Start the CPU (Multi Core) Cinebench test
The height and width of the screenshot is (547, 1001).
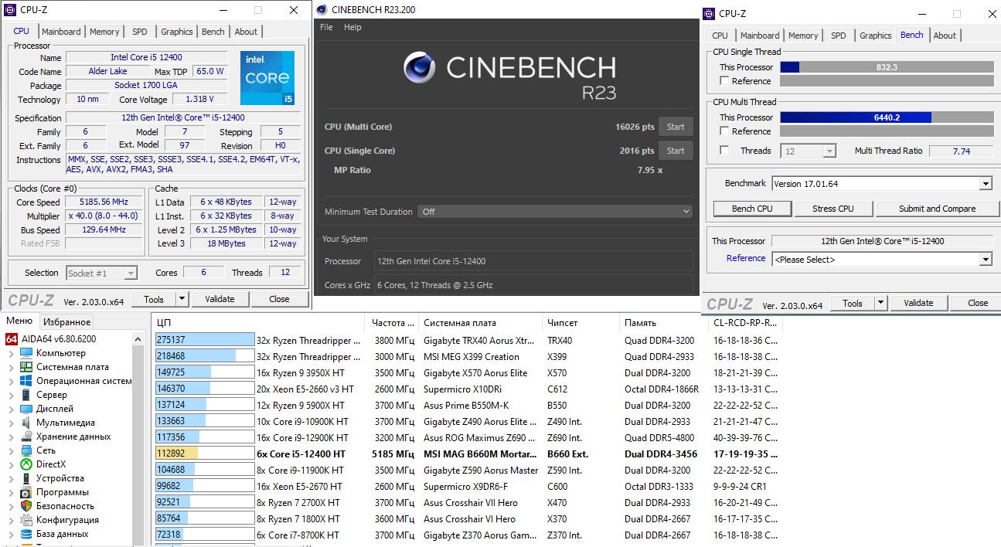pyautogui.click(x=676, y=127)
